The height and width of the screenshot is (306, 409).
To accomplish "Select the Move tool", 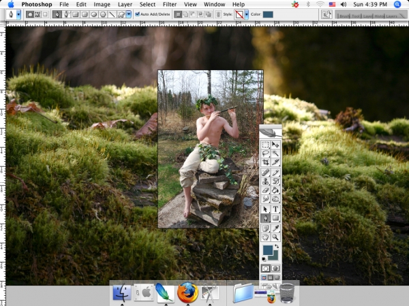I will tap(275, 144).
